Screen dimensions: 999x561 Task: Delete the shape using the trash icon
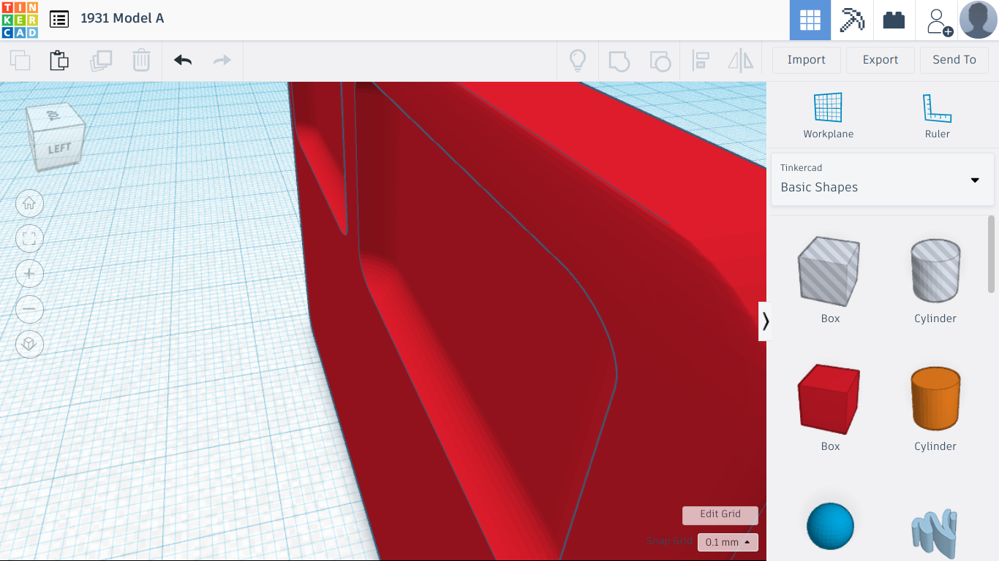[x=141, y=61]
